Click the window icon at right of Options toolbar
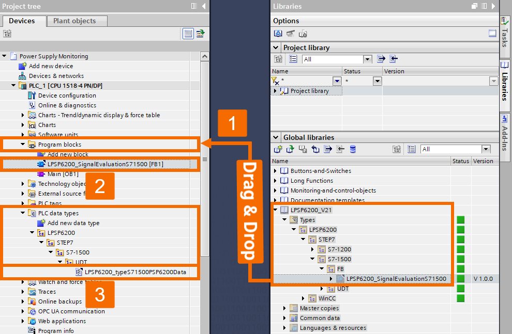 (492, 33)
